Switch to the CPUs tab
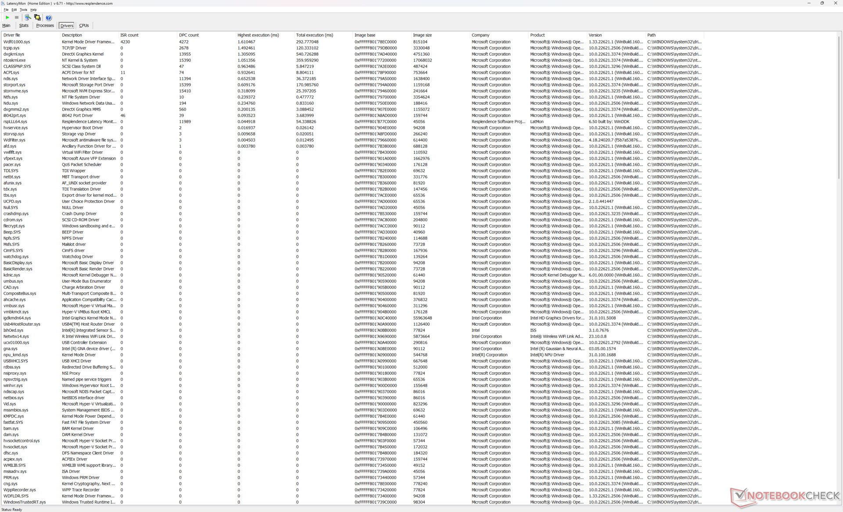Screen dimensions: 843x512 tap(84, 25)
